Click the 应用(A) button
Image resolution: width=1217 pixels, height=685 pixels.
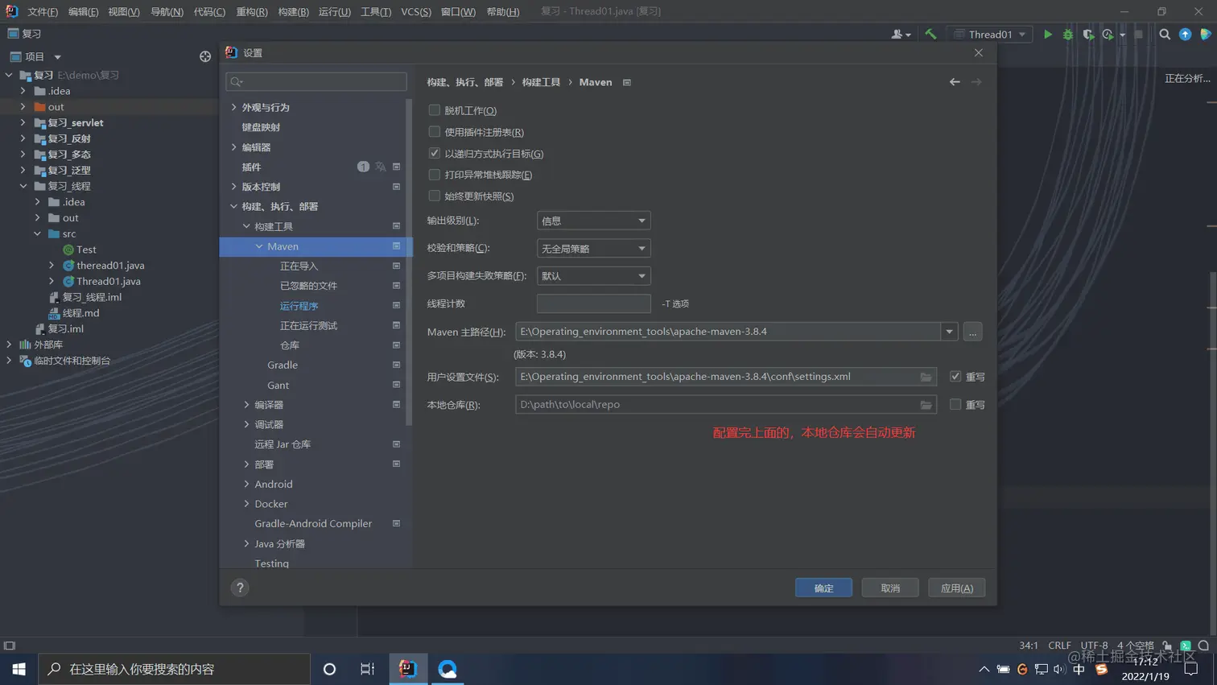[x=957, y=588]
